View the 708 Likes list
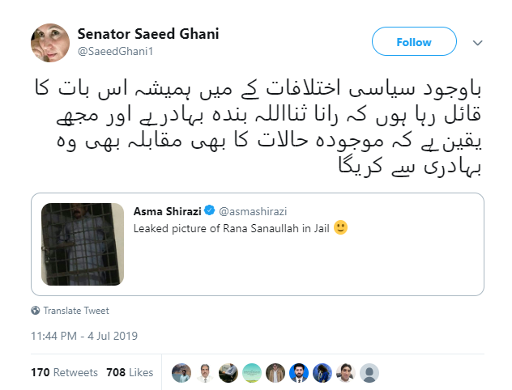 [x=130, y=372]
